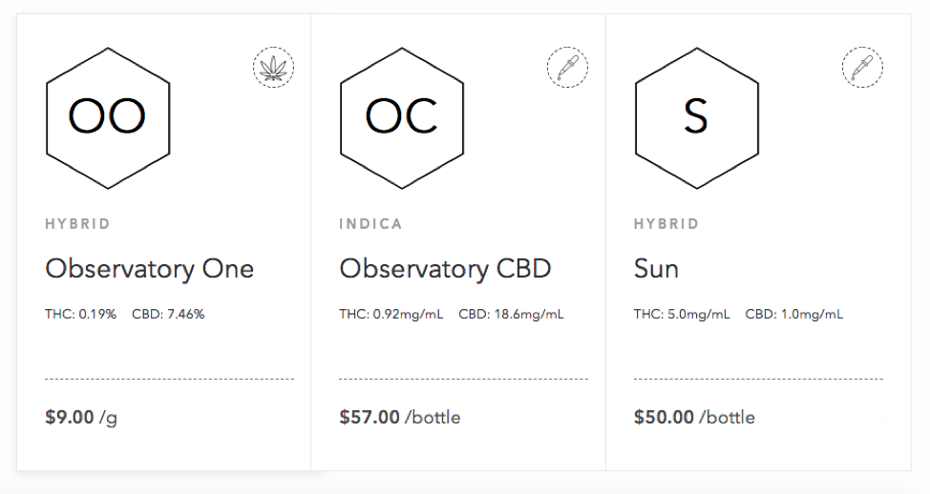
Task: Click the $9.00 /g price
Action: tap(81, 417)
